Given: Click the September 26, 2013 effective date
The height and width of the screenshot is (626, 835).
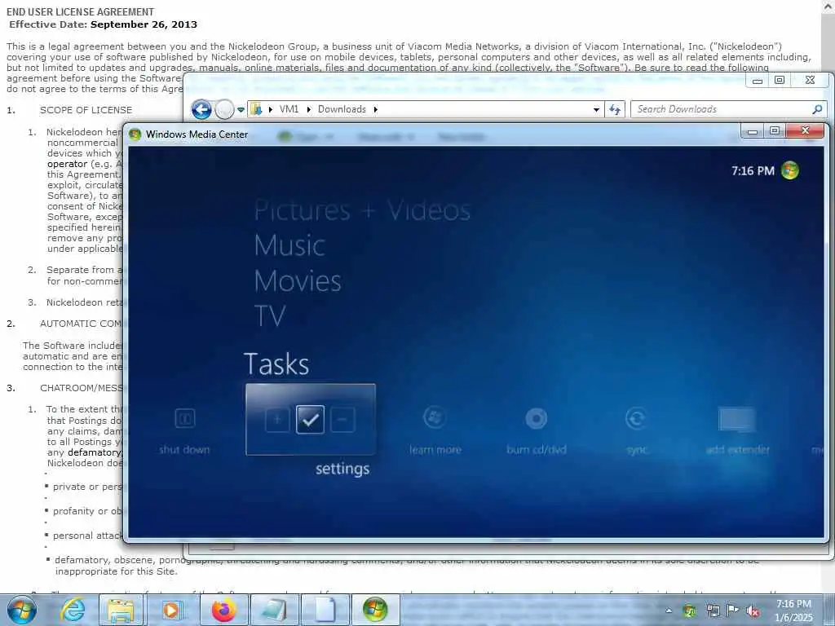Looking at the screenshot, I should (144, 24).
